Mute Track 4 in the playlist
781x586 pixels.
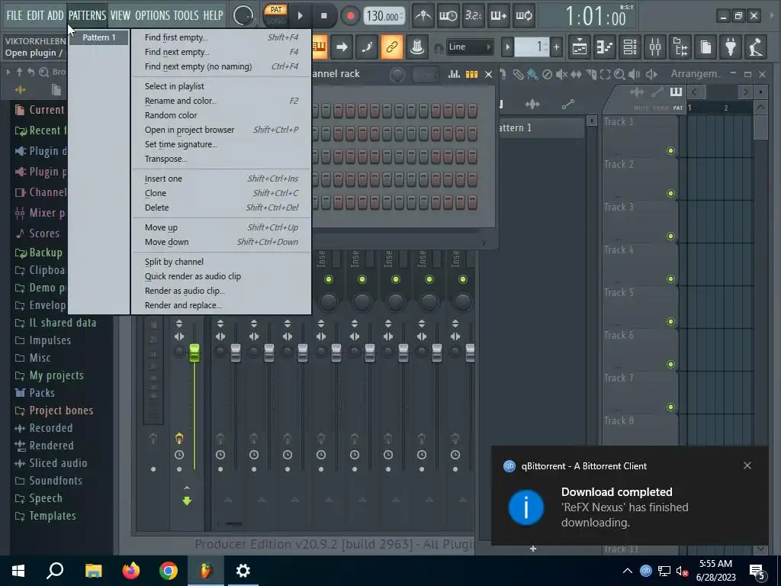pos(670,279)
